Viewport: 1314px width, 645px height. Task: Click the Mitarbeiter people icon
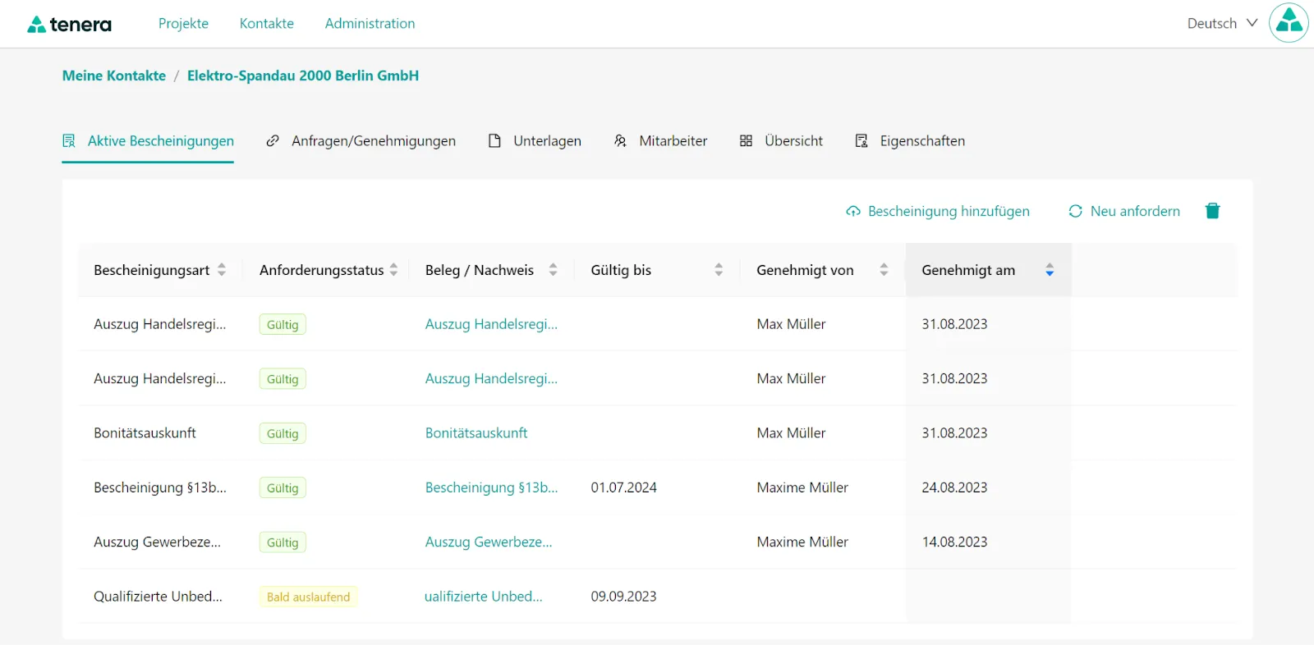620,141
